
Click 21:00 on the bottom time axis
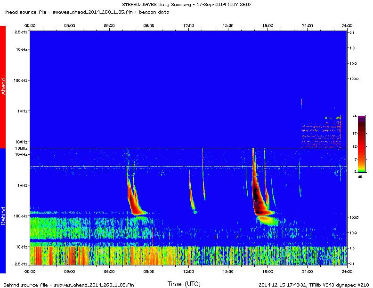(x=308, y=272)
